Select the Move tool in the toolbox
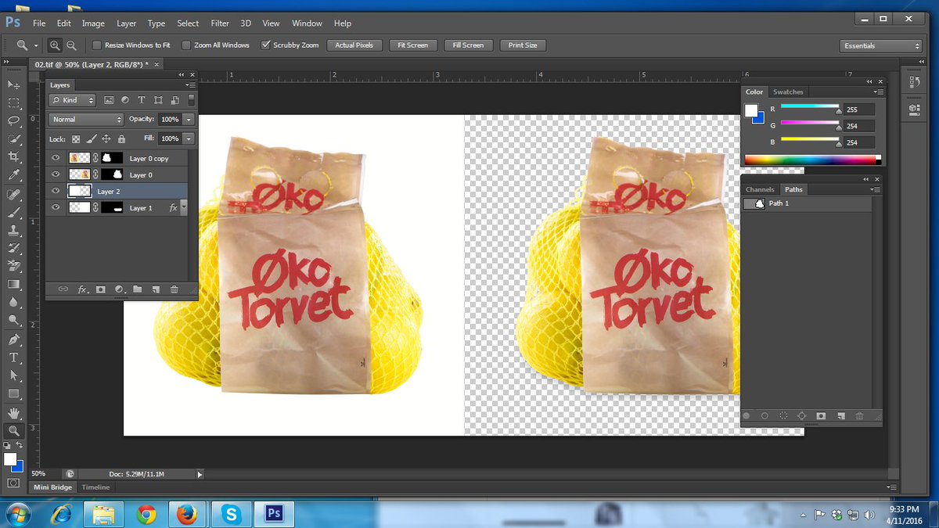Image resolution: width=939 pixels, height=528 pixels. (x=13, y=84)
